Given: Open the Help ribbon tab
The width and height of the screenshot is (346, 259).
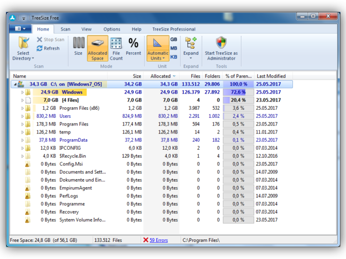Looking at the screenshot, I should (x=137, y=29).
